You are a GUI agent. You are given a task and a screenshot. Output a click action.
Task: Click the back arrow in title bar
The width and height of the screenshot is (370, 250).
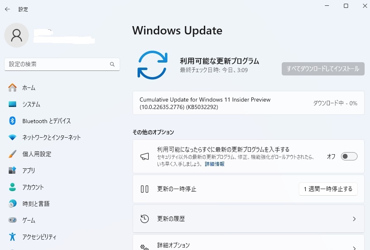[x=7, y=9]
